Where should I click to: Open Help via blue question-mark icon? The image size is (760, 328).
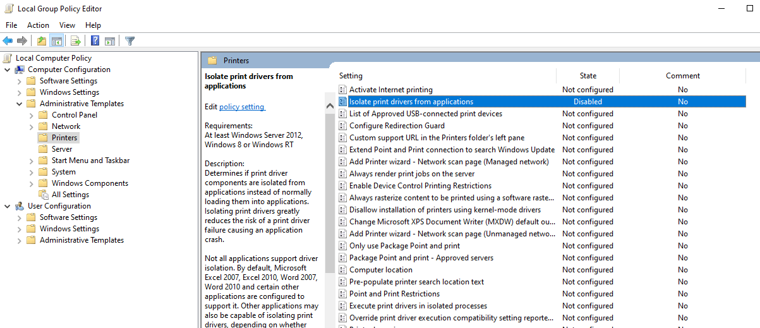click(95, 41)
